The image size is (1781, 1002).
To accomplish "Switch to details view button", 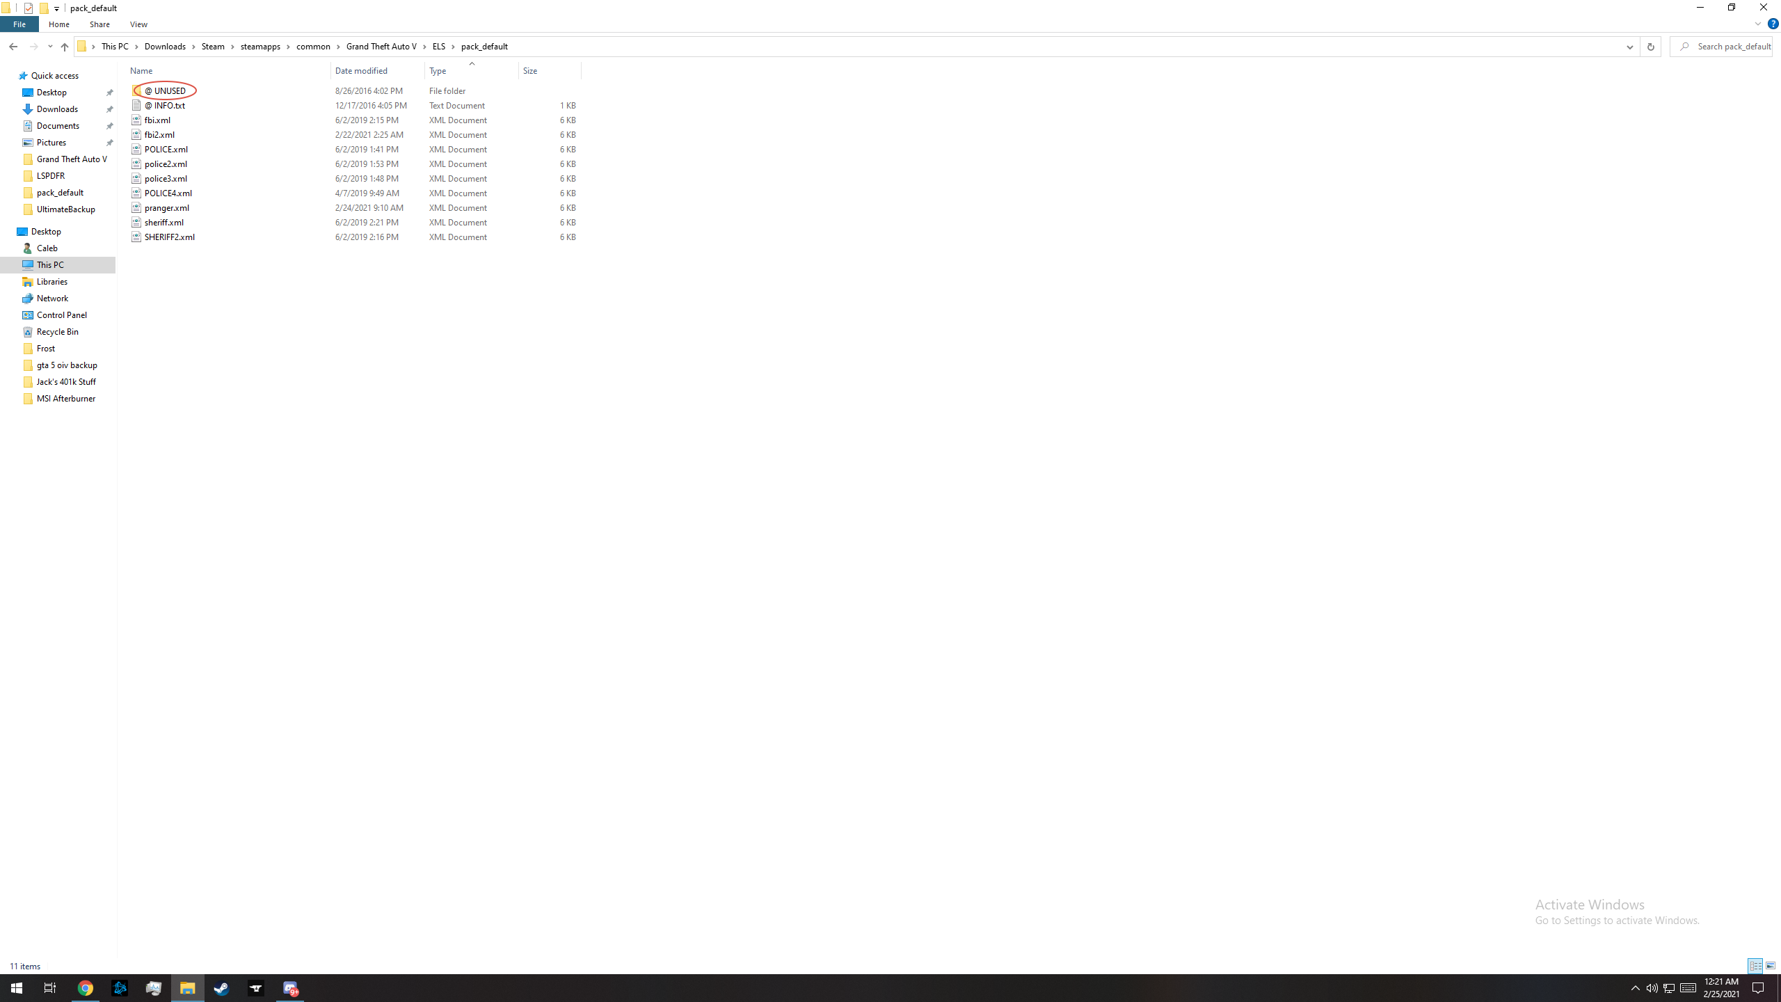I will pos(1755,966).
